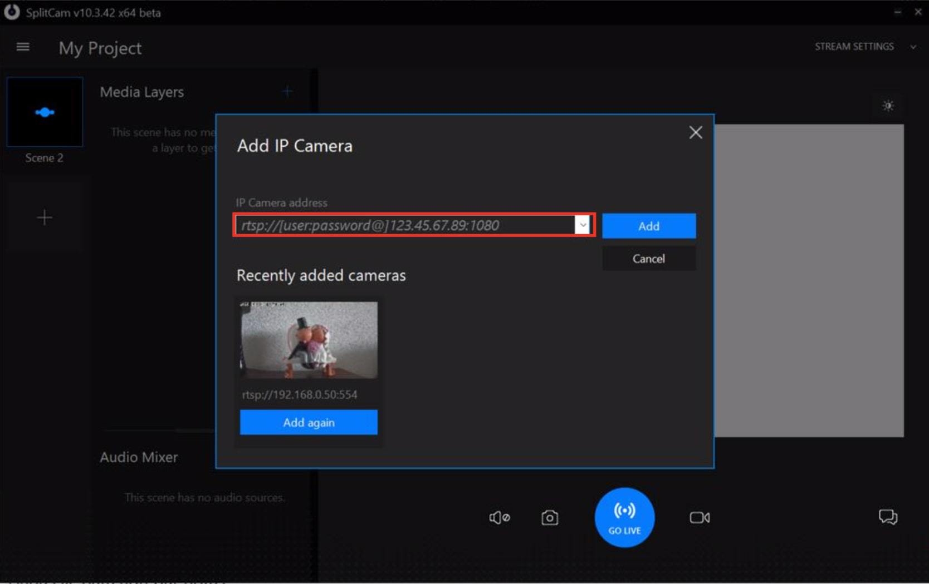929x584 pixels.
Task: Expand the IP Camera address dropdown arrow
Action: click(583, 225)
